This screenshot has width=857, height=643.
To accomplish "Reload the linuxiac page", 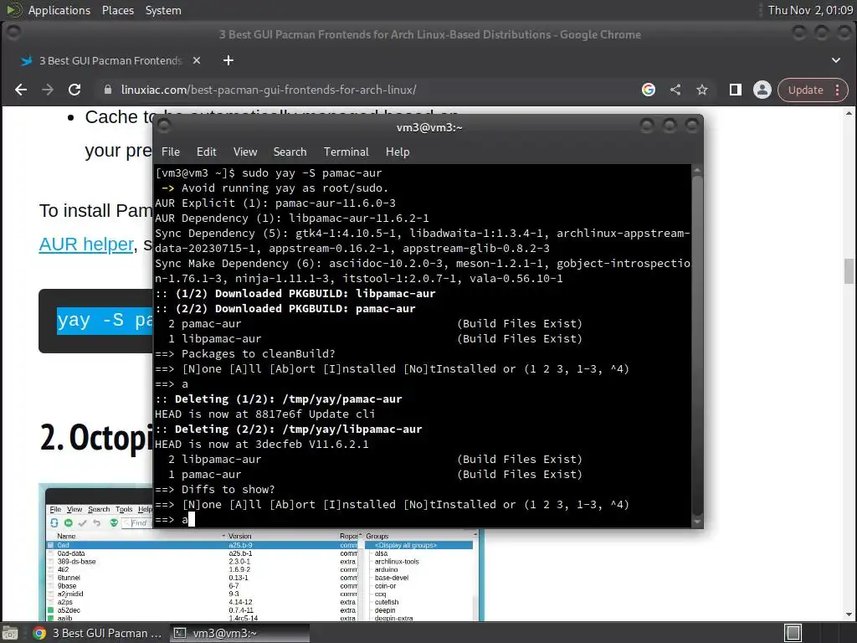I will click(74, 90).
